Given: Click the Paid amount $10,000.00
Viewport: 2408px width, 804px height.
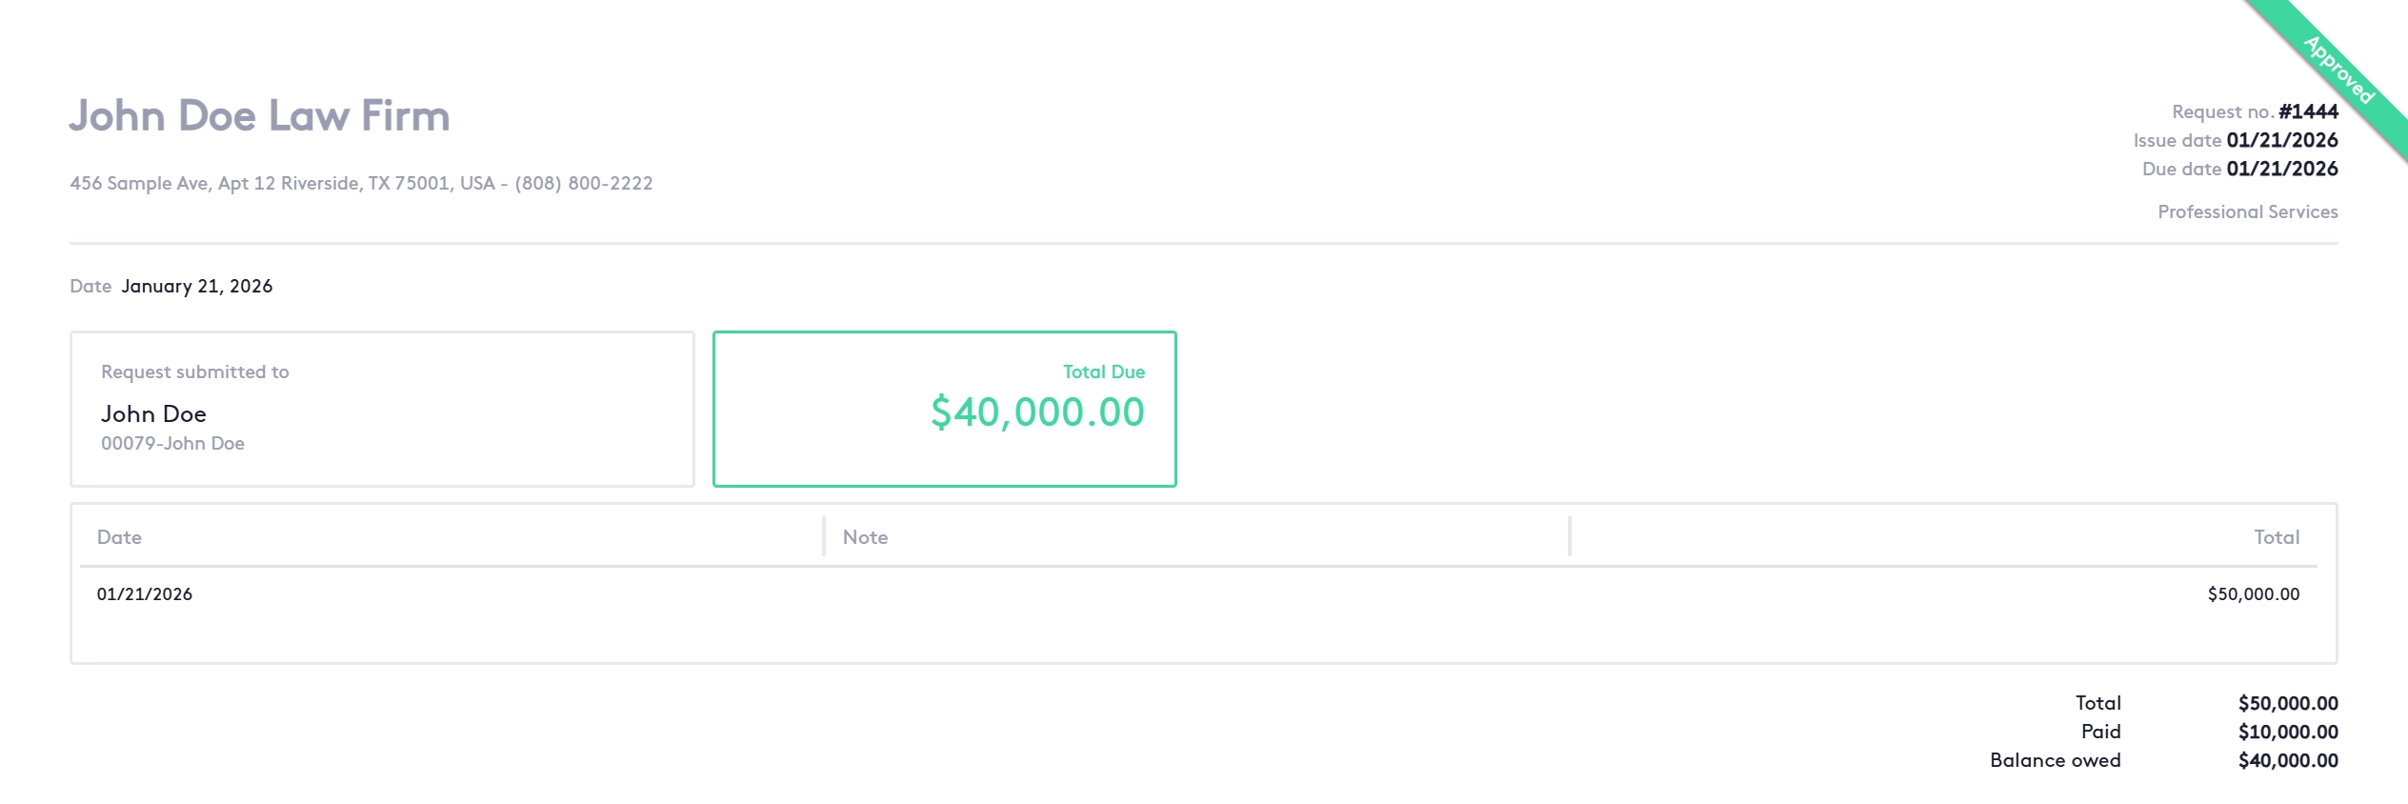Looking at the screenshot, I should click(2287, 732).
